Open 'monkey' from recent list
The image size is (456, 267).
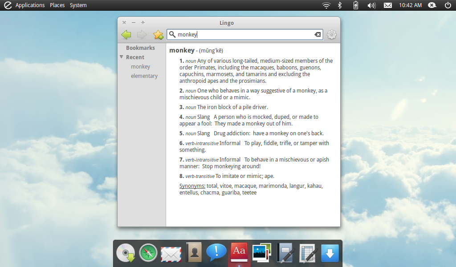(140, 67)
